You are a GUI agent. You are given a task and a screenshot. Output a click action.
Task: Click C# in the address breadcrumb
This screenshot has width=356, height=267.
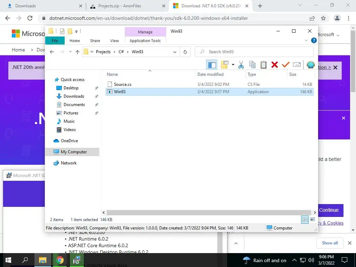121,52
